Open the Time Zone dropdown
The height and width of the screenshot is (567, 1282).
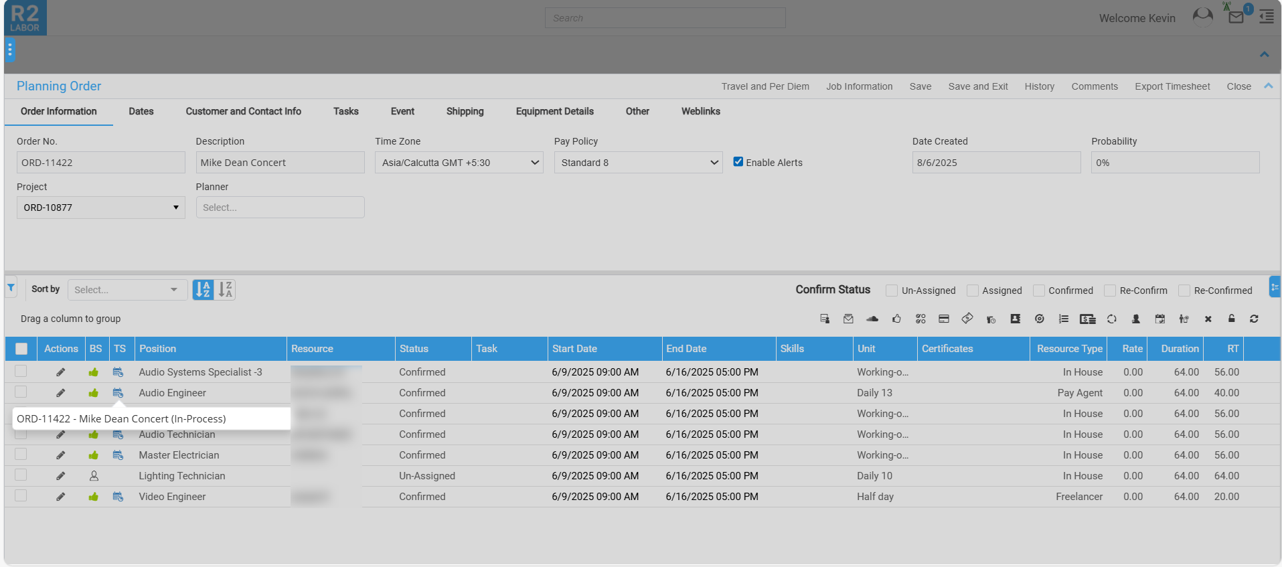point(459,163)
